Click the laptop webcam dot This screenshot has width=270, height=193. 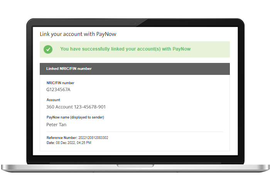pyautogui.click(x=135, y=23)
